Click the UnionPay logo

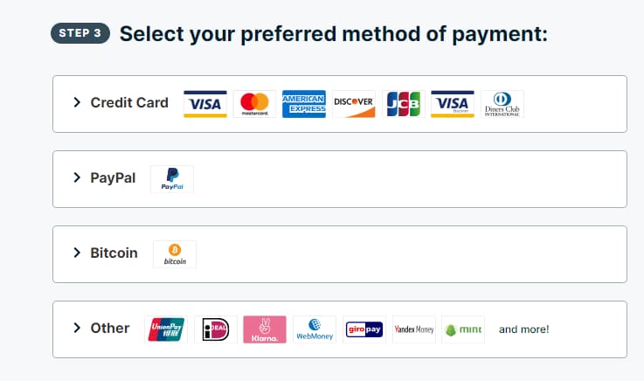coord(166,329)
